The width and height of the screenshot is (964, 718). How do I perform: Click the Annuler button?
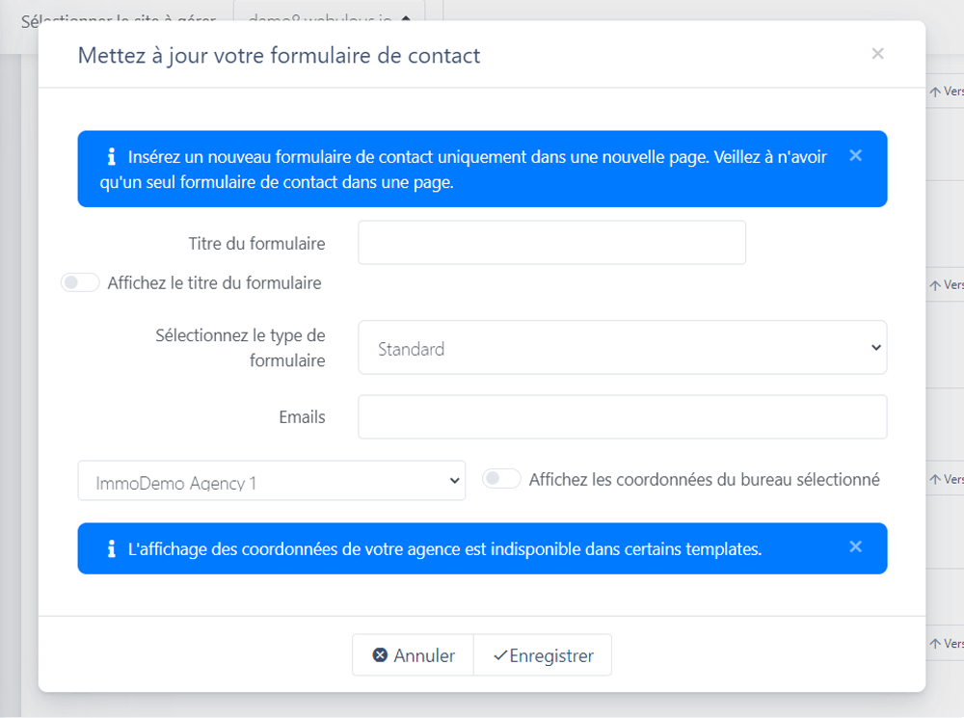(x=414, y=655)
